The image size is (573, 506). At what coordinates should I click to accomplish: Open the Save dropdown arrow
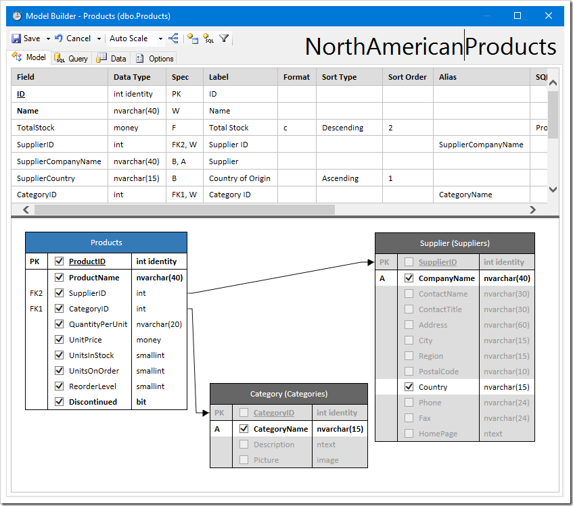point(48,39)
